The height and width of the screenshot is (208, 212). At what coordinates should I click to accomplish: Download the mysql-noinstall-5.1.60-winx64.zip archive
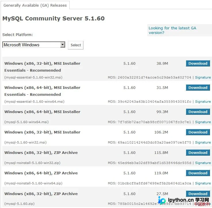coord(198,173)
